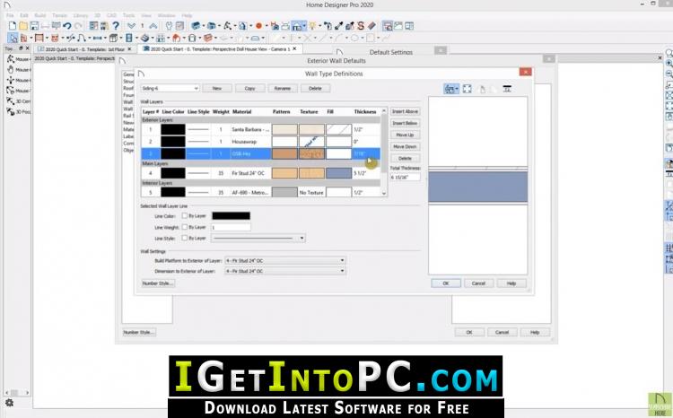This screenshot has height=418, width=673.
Task: Open Build Platform to Exterior of Layer dropdown
Action: pyautogui.click(x=285, y=260)
